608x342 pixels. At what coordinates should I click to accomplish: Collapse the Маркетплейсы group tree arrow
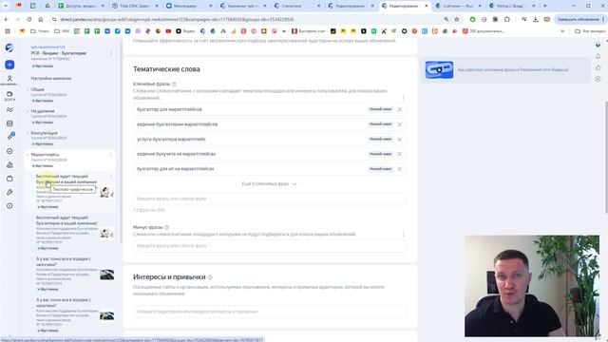(28, 155)
